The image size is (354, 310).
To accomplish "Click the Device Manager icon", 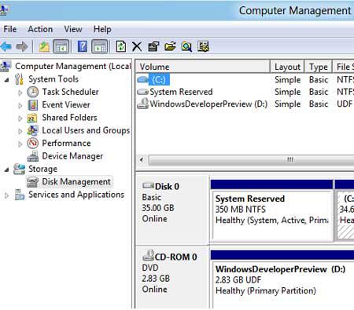I will tap(33, 156).
